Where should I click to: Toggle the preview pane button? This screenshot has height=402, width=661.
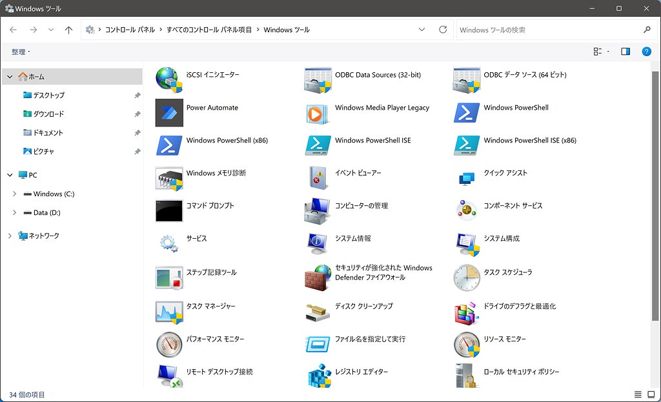(625, 52)
